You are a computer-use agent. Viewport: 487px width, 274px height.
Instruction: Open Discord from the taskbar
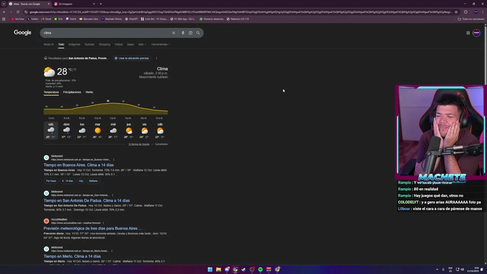tap(227, 269)
